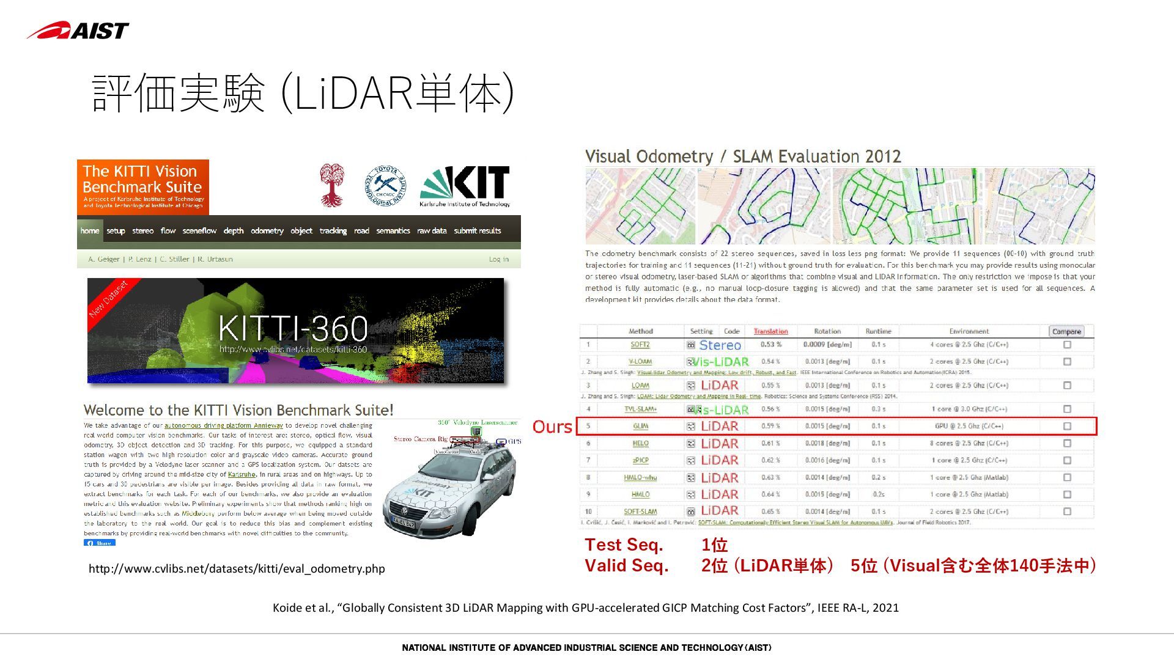Image resolution: width=1174 pixels, height=660 pixels.
Task: Sort table by Rotation column header
Action: pyautogui.click(x=827, y=331)
